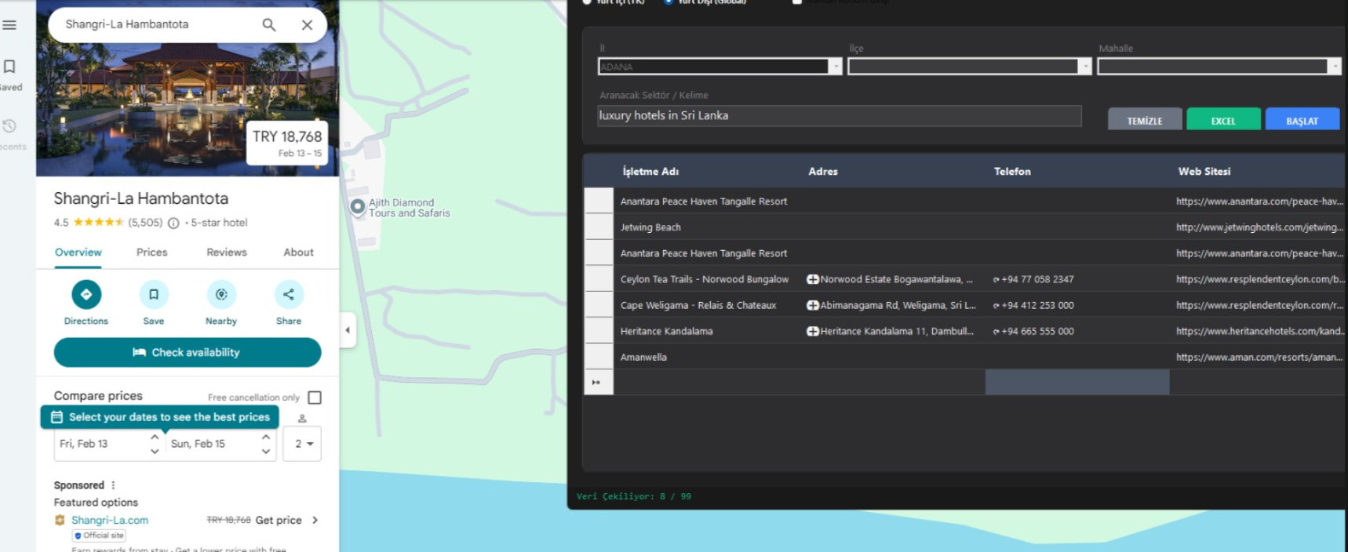Click the Check availability button
Viewport: 1348px width, 552px height.
click(x=188, y=352)
